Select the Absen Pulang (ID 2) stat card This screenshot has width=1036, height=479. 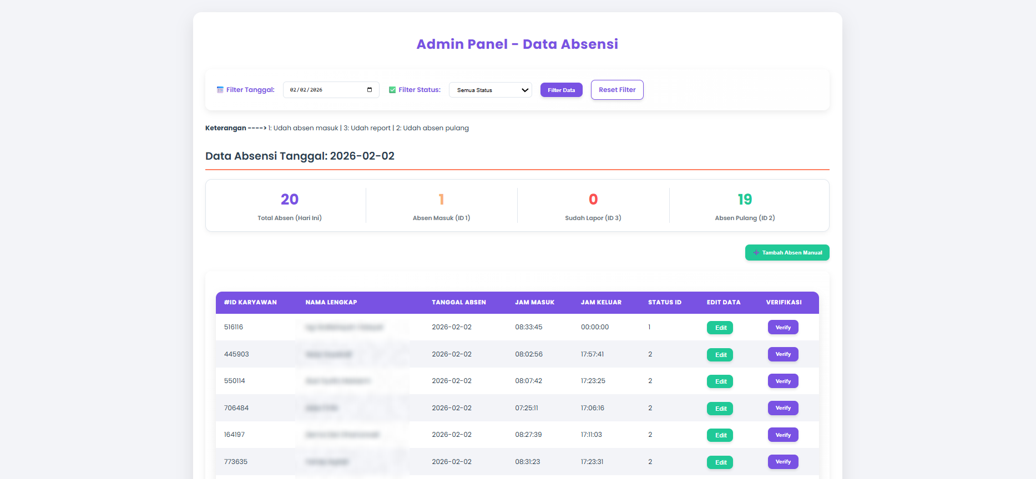click(745, 206)
